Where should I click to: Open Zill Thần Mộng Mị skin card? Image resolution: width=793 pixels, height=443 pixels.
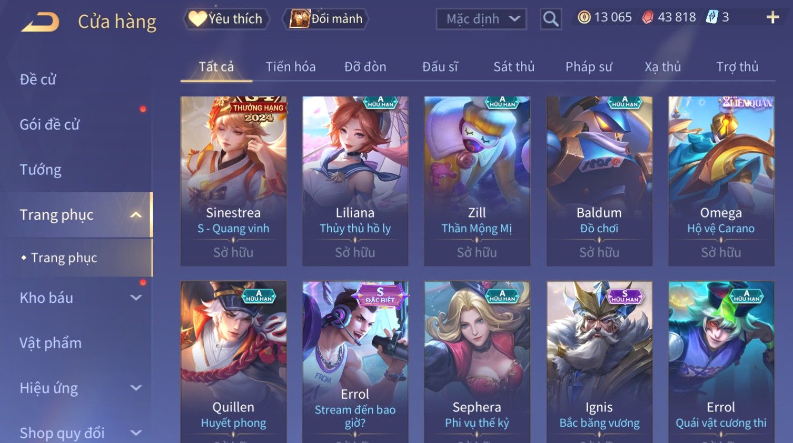pyautogui.click(x=477, y=181)
